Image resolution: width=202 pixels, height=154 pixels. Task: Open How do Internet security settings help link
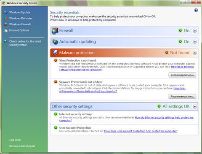tap(164, 117)
